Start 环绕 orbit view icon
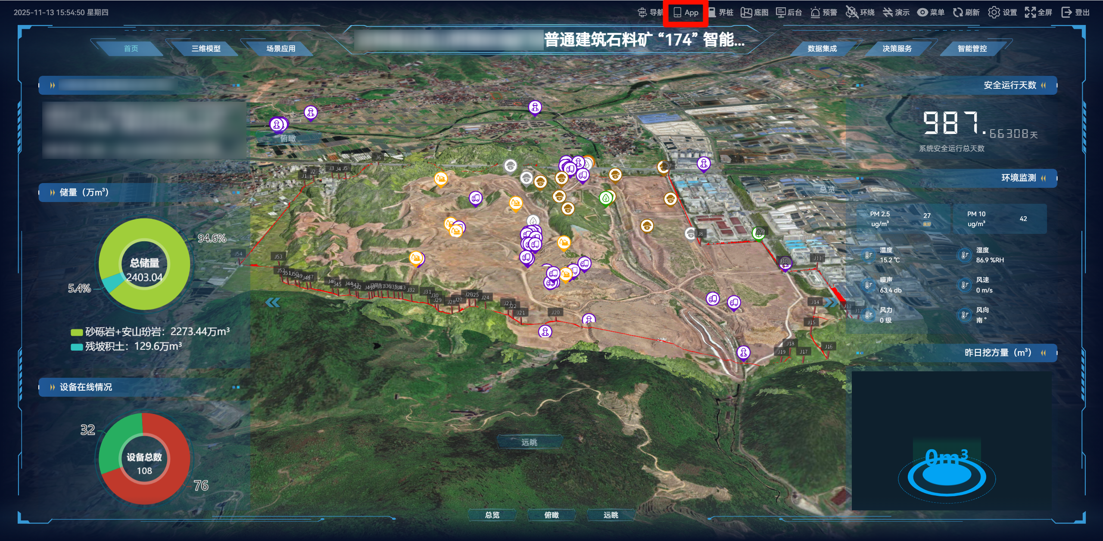The image size is (1103, 541). pos(851,12)
